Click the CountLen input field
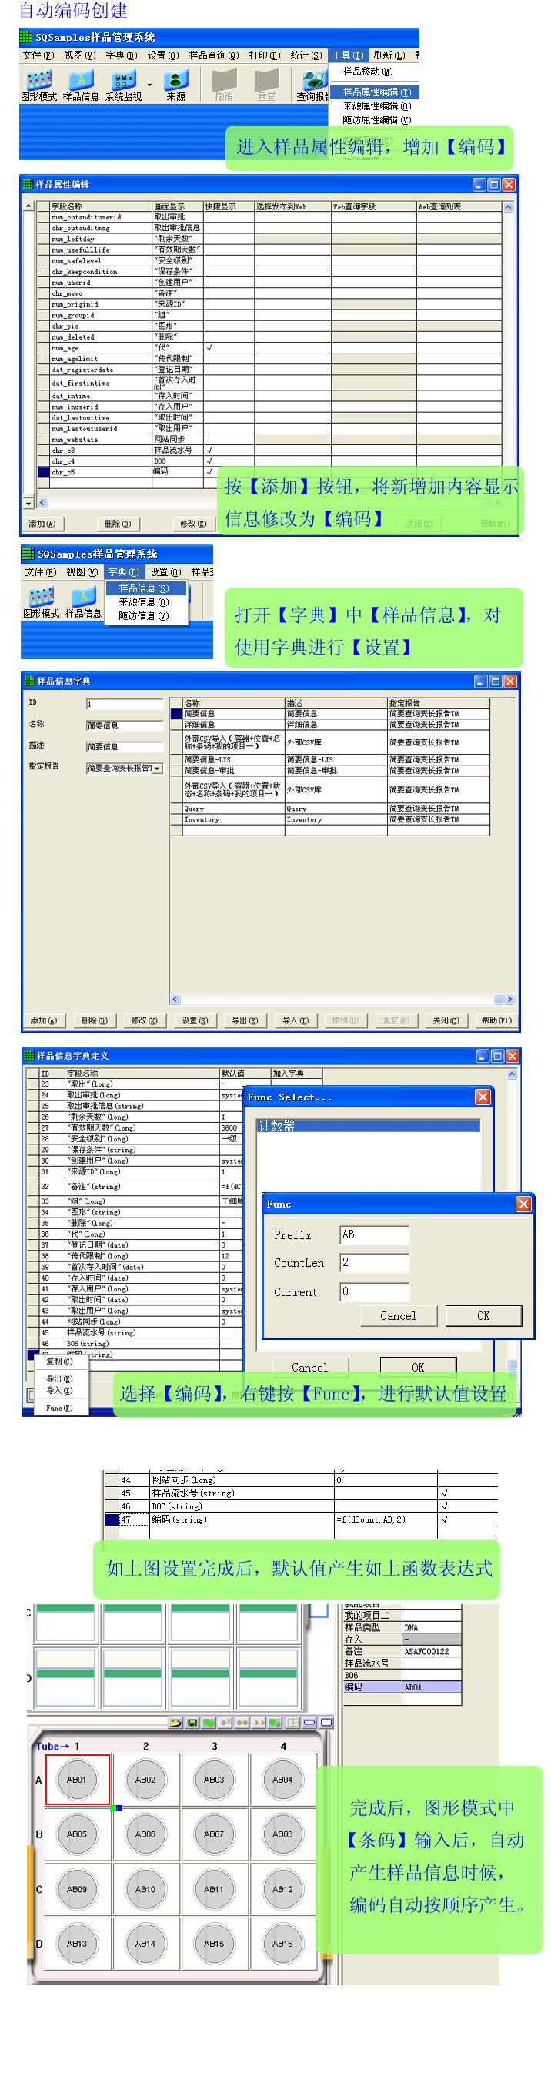The image size is (551, 2087). 374,1262
